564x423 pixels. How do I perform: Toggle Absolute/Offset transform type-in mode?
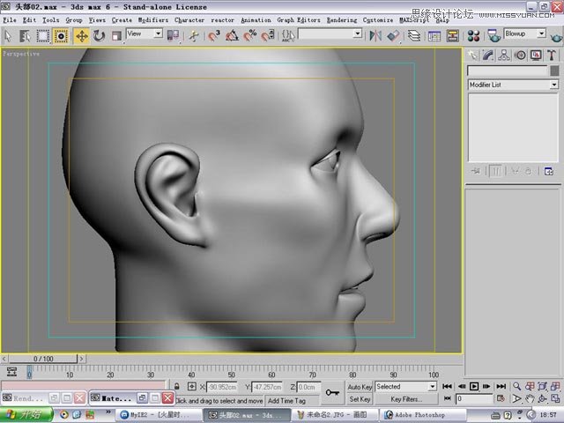coord(192,387)
